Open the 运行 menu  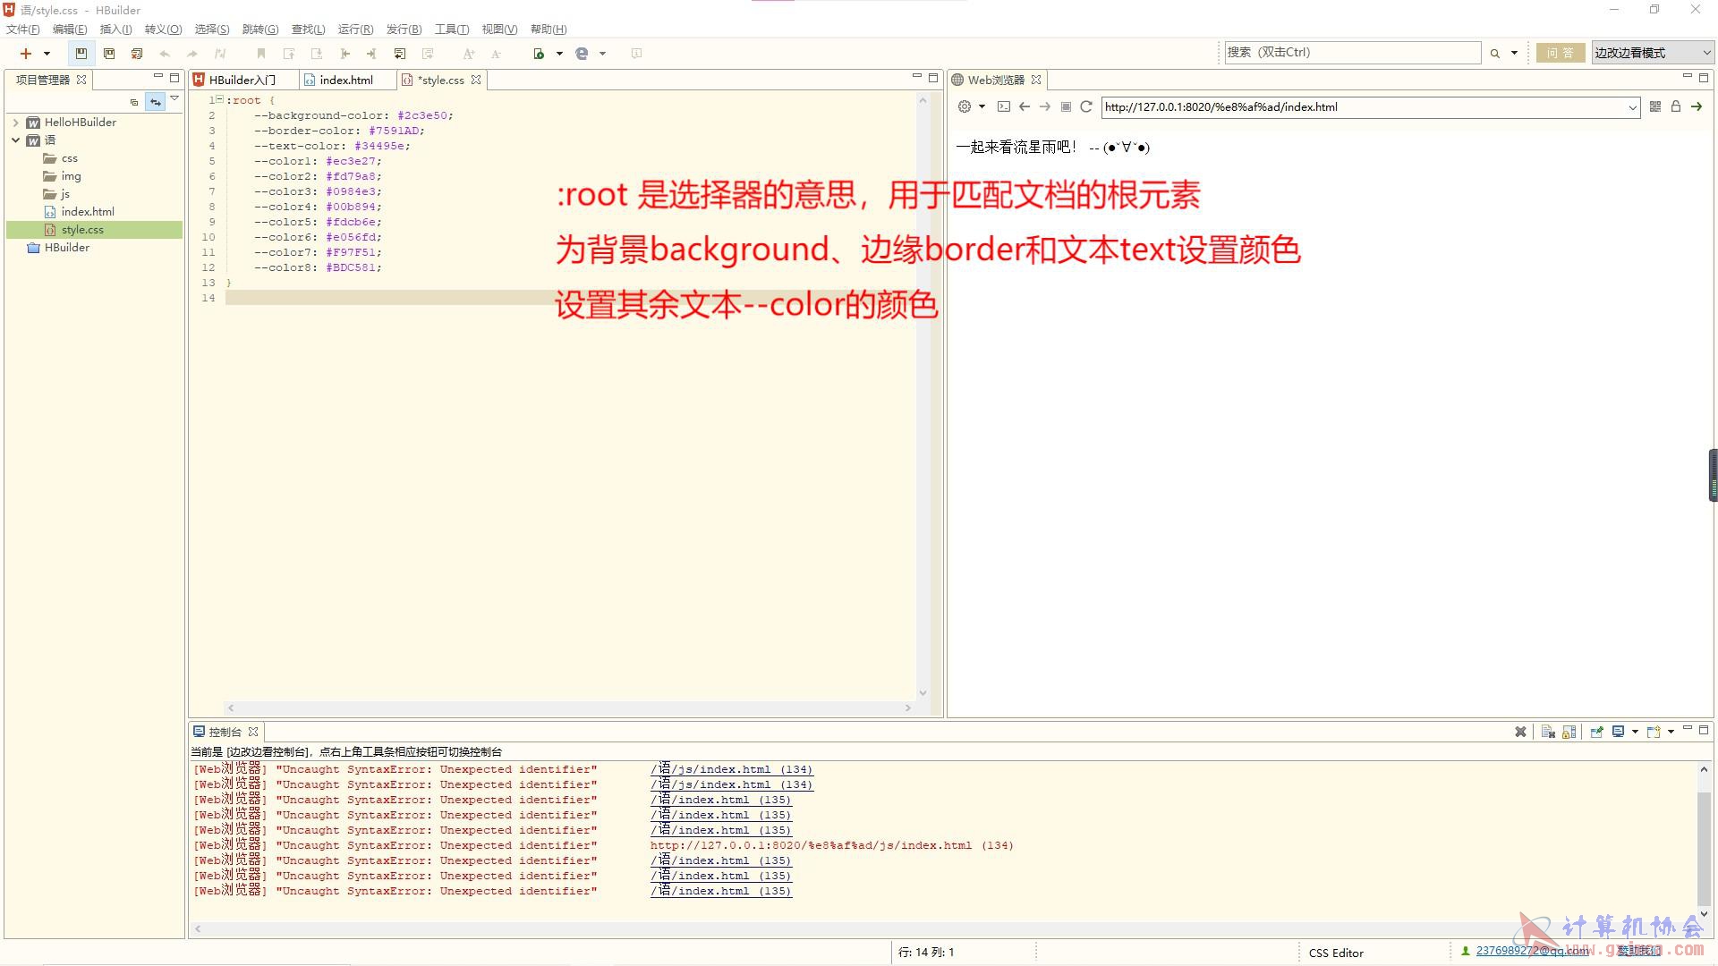355,30
